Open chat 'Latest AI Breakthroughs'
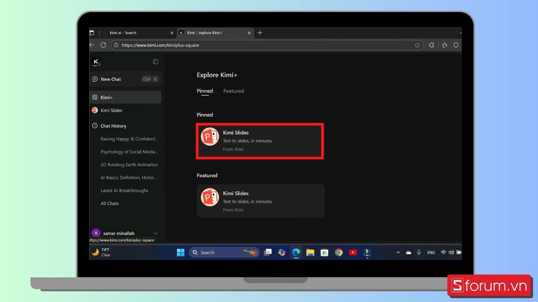The height and width of the screenshot is (302, 538). tap(124, 191)
